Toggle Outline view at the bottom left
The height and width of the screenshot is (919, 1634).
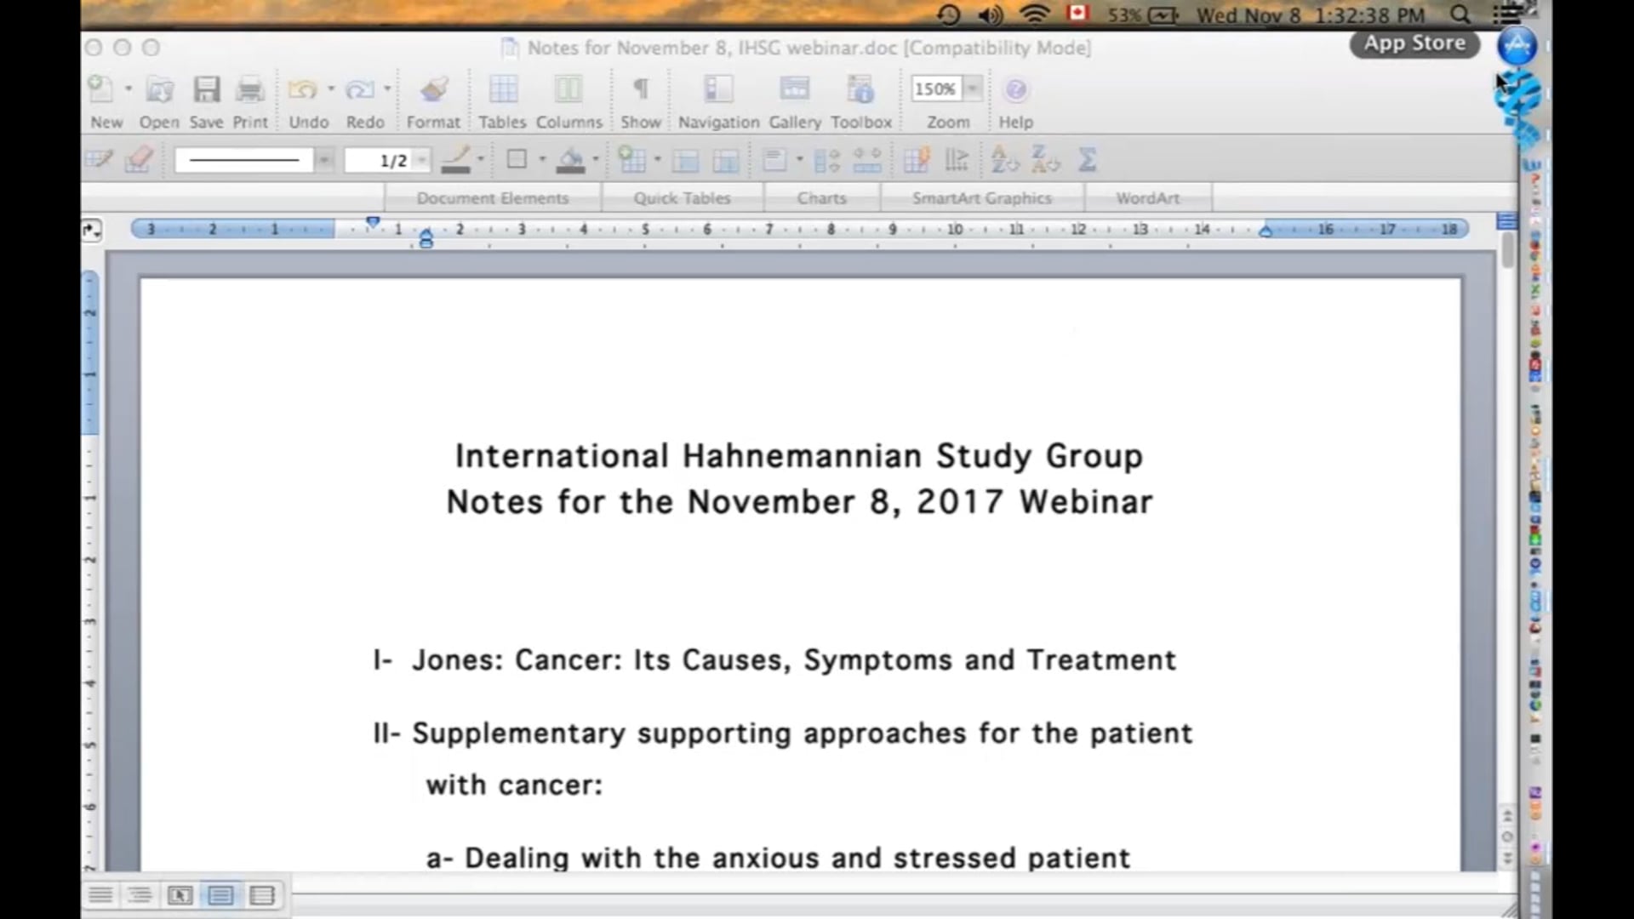(x=140, y=895)
